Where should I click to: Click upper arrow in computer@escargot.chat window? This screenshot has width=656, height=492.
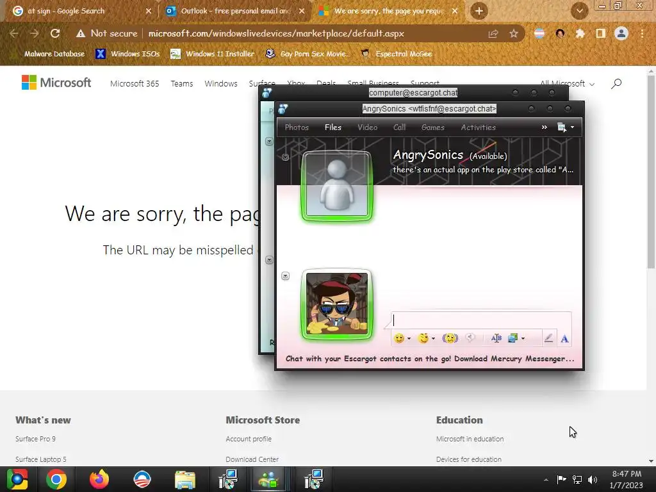(x=269, y=142)
